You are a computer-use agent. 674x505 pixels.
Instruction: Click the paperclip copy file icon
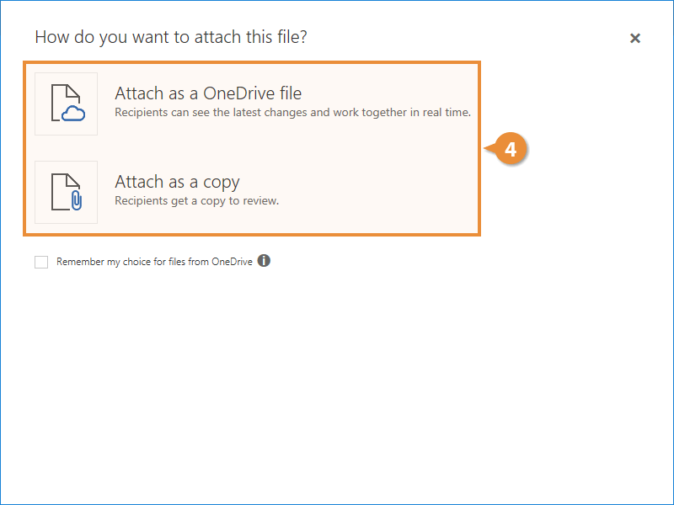click(x=66, y=192)
